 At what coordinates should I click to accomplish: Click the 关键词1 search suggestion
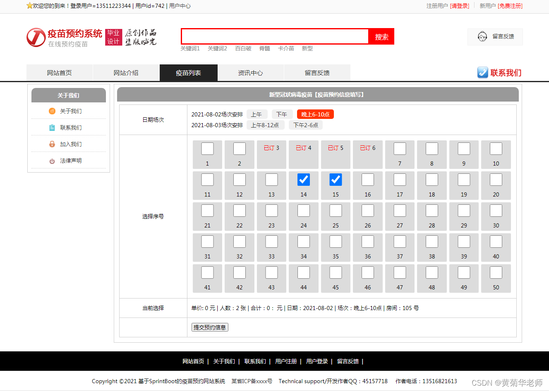[190, 48]
